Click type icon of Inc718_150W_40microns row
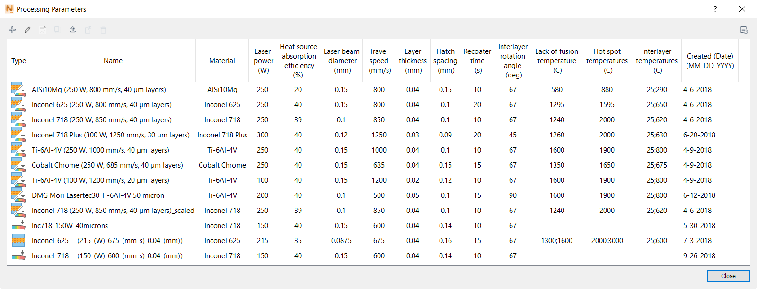The image size is (757, 289). pos(18,225)
